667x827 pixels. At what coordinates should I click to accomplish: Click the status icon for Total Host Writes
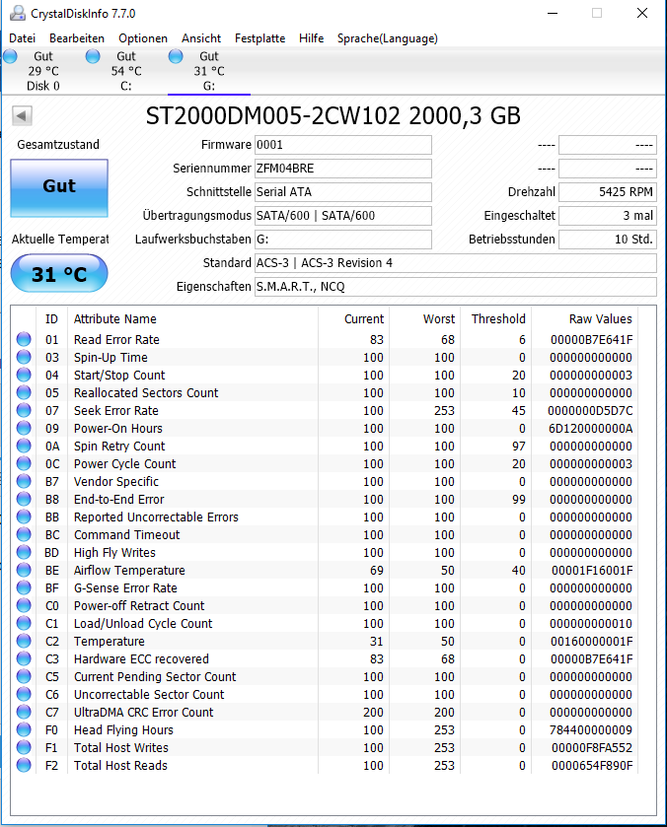click(x=24, y=747)
